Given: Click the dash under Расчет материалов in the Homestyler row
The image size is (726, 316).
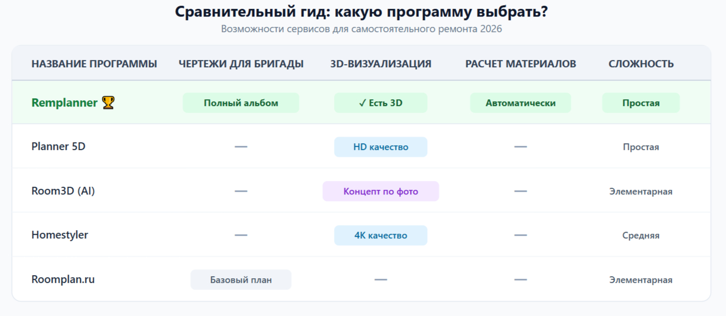Looking at the screenshot, I should 520,235.
